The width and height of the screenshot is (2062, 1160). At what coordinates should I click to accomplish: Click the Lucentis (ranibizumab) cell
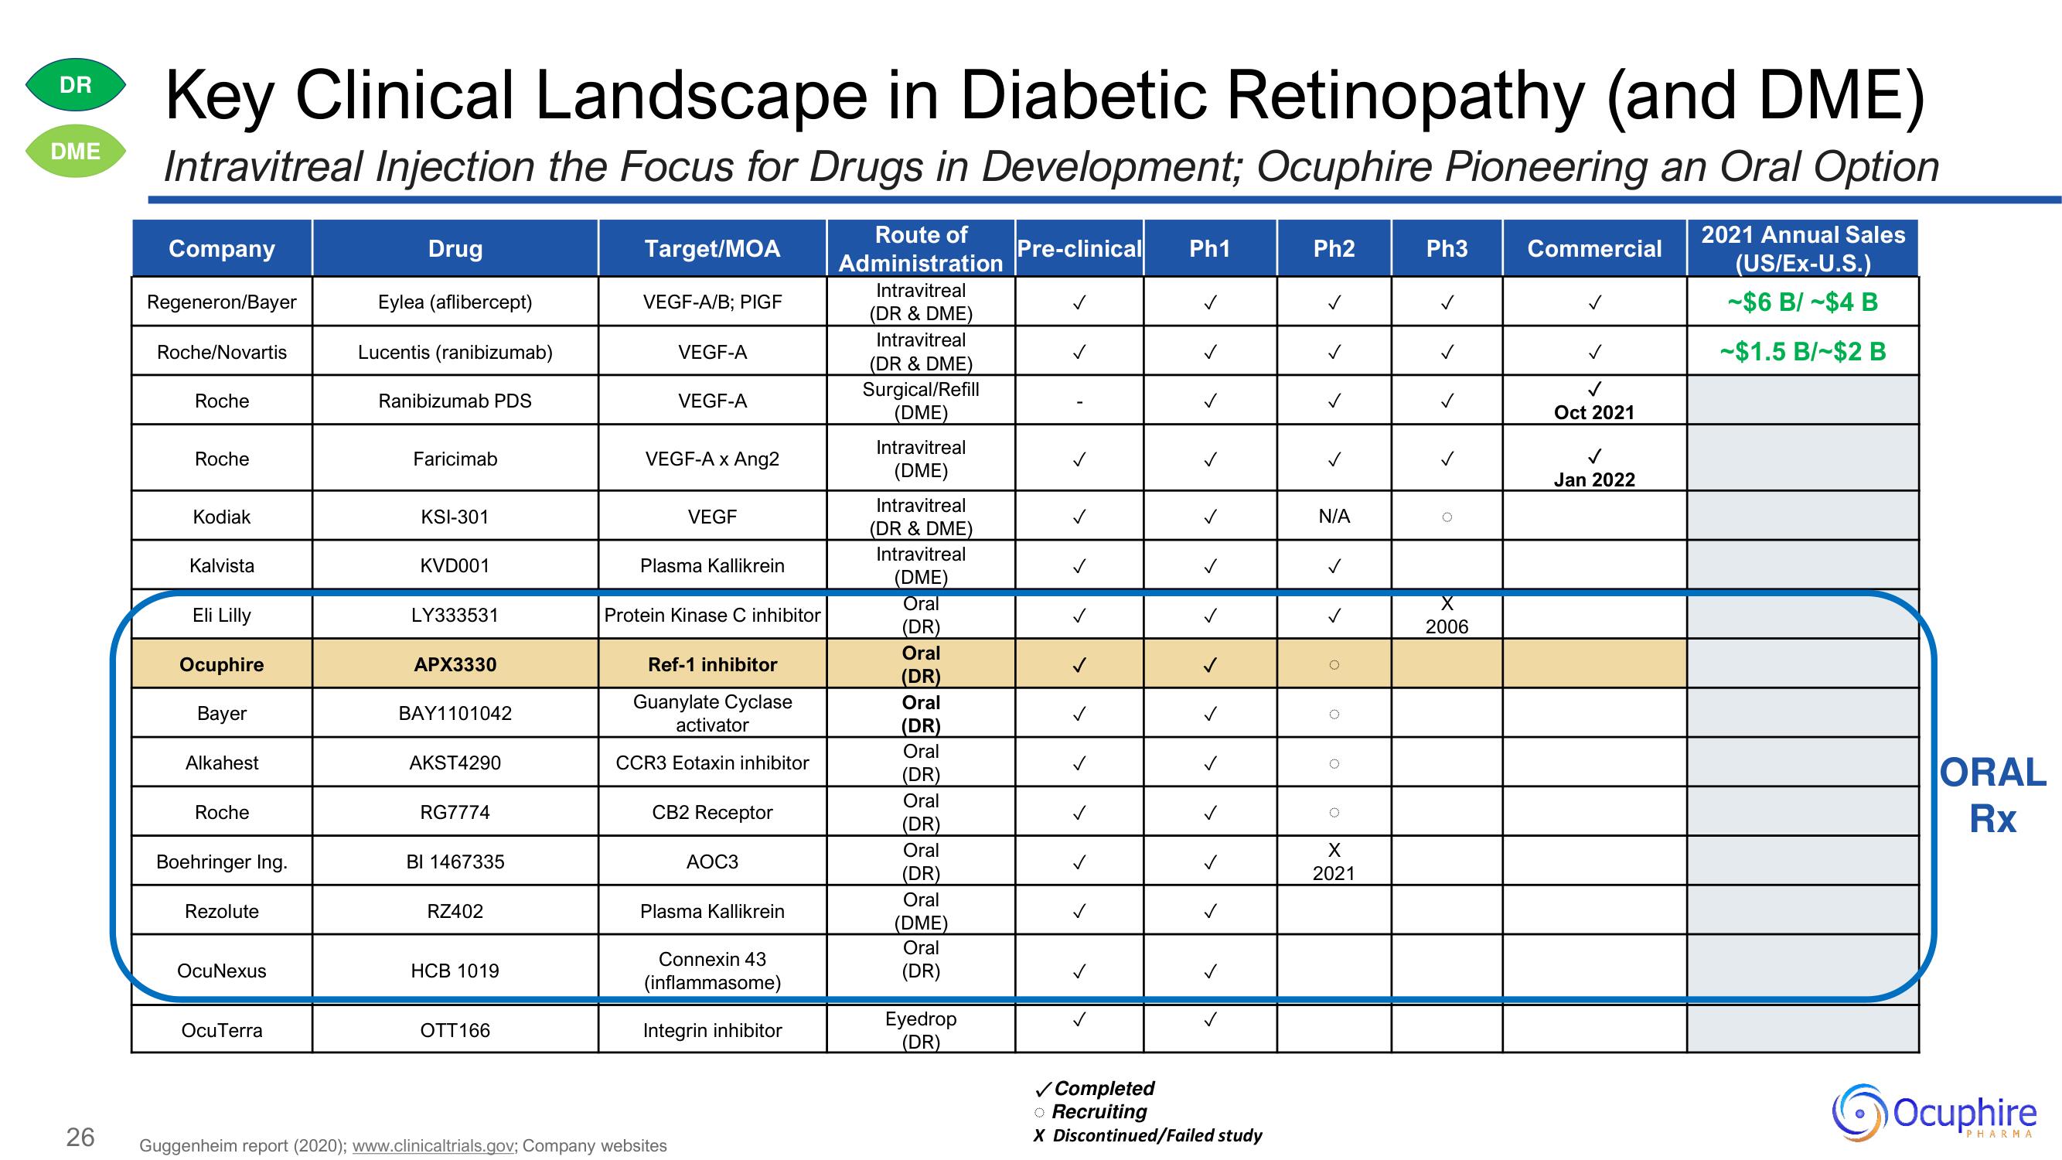point(455,352)
